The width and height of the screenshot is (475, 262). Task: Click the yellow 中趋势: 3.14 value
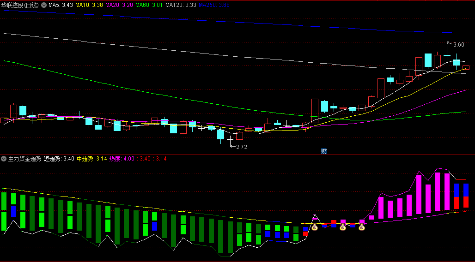pyautogui.click(x=92, y=159)
